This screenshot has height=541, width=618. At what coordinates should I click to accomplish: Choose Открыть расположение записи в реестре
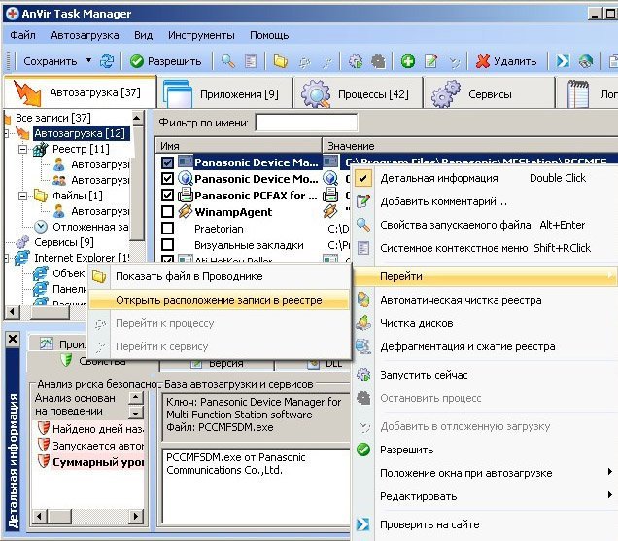219,300
